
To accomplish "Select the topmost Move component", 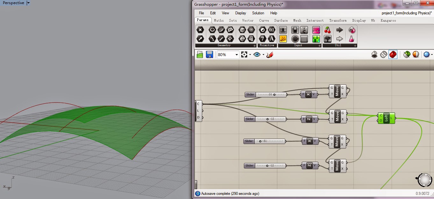I will [x=338, y=91].
